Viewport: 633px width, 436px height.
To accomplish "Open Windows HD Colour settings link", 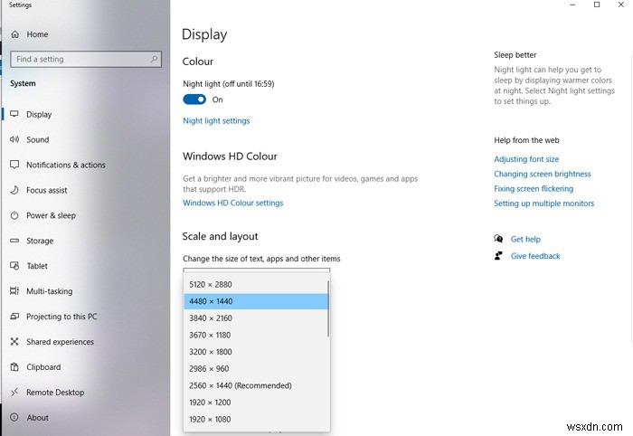I will (233, 203).
